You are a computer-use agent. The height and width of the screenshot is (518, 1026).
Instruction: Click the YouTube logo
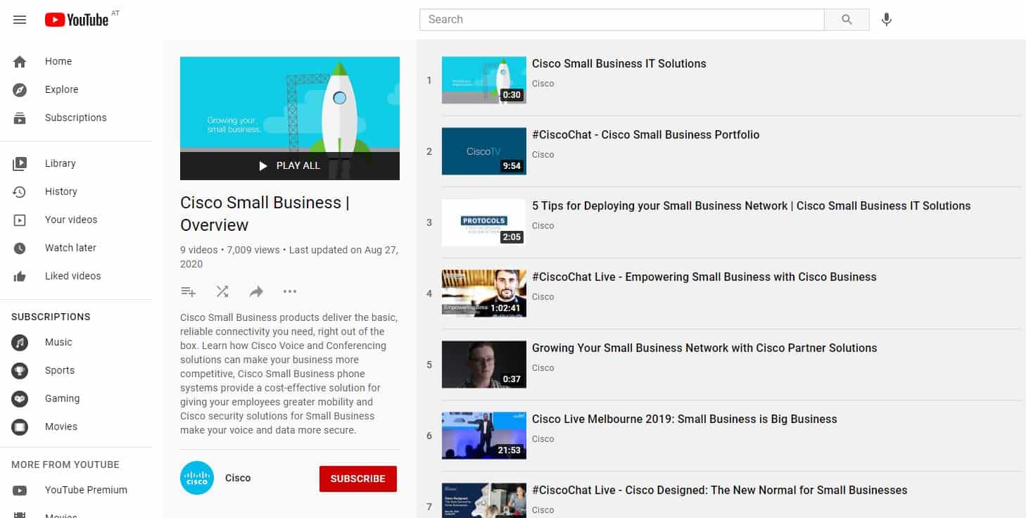pos(77,20)
